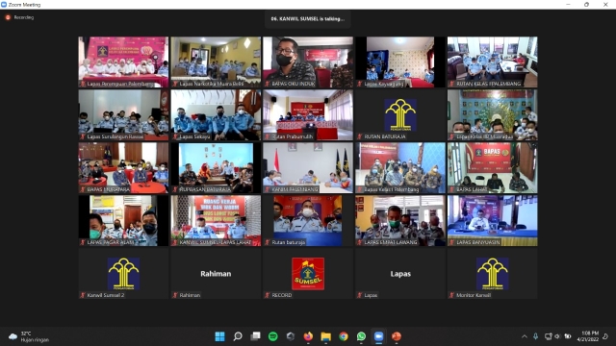This screenshot has width=616, height=346.
Task: Launch Spotify from the taskbar
Action: coord(273,336)
